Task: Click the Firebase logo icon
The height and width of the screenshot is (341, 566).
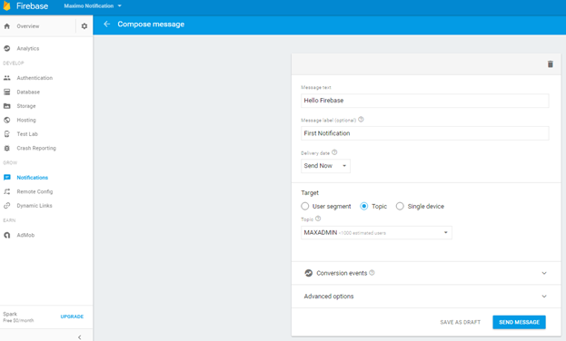Action: (6, 5)
